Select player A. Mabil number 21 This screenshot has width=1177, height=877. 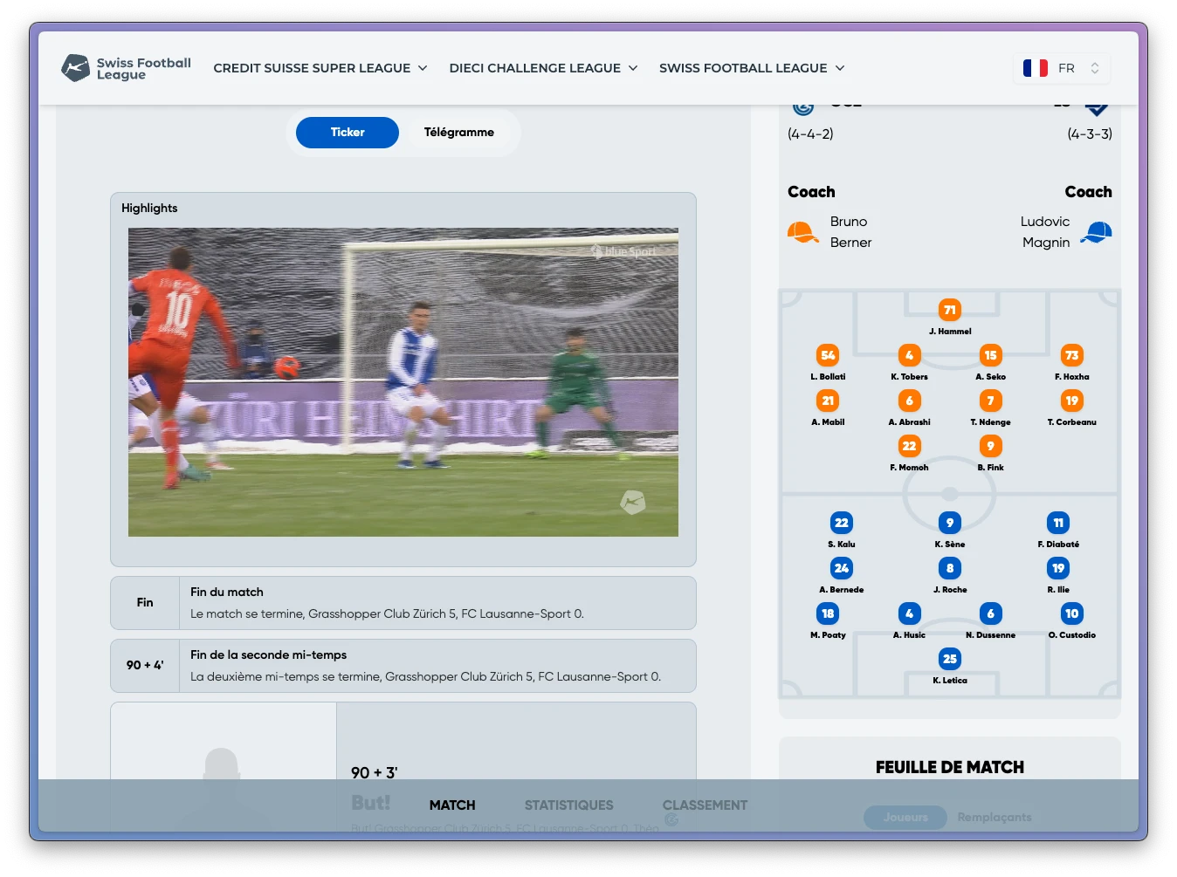tap(828, 408)
